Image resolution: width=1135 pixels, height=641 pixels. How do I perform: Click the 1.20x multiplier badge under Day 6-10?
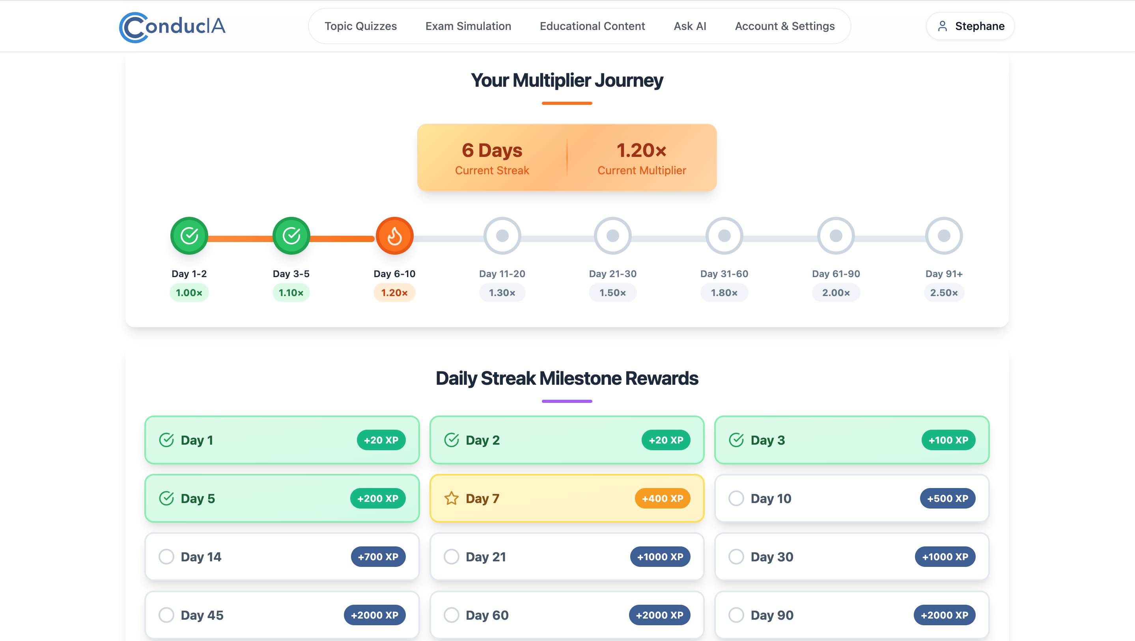tap(394, 292)
